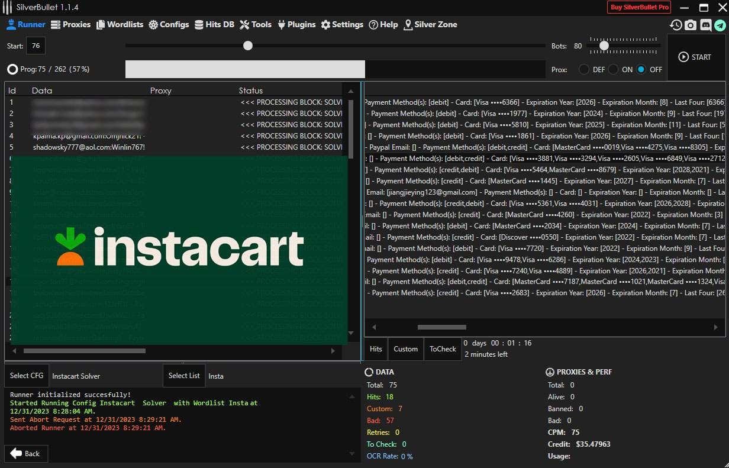Select the DEF proxy radio option
Image resolution: width=729 pixels, height=468 pixels.
click(584, 69)
